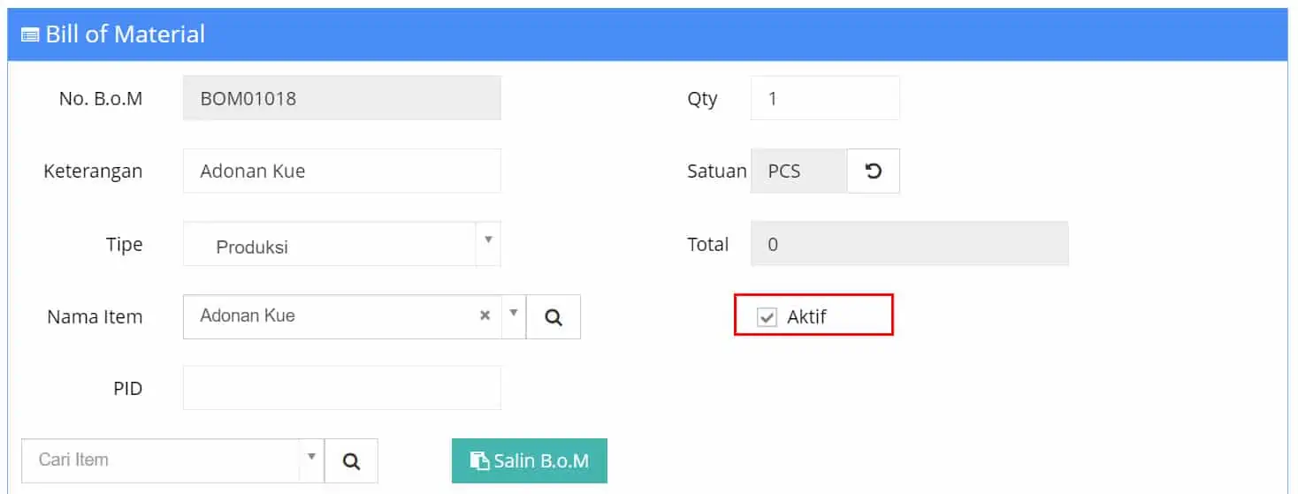This screenshot has height=494, width=1298.
Task: Click the search icon next to Cari Item
Action: (351, 461)
